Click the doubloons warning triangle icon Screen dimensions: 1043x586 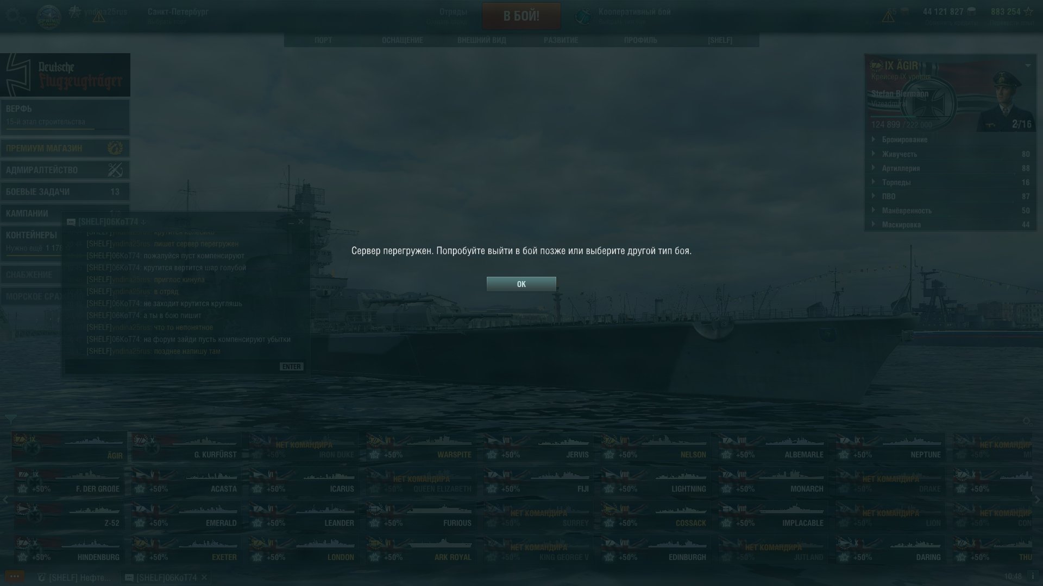coord(889,17)
